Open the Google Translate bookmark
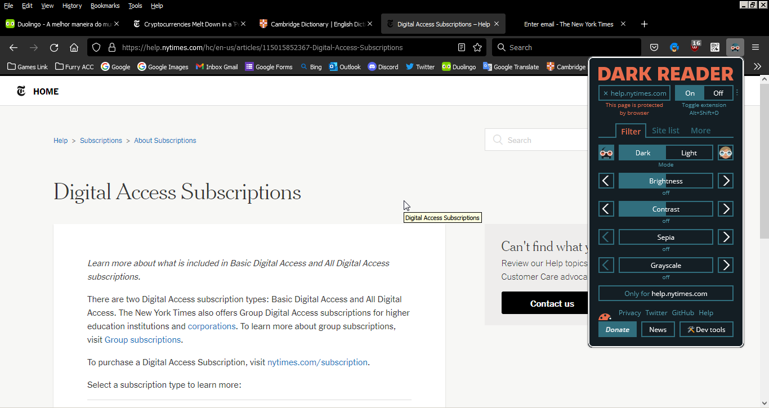Viewport: 769px width, 408px height. tap(511, 66)
